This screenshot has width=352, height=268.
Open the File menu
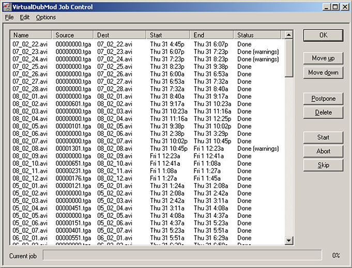pyautogui.click(x=9, y=17)
